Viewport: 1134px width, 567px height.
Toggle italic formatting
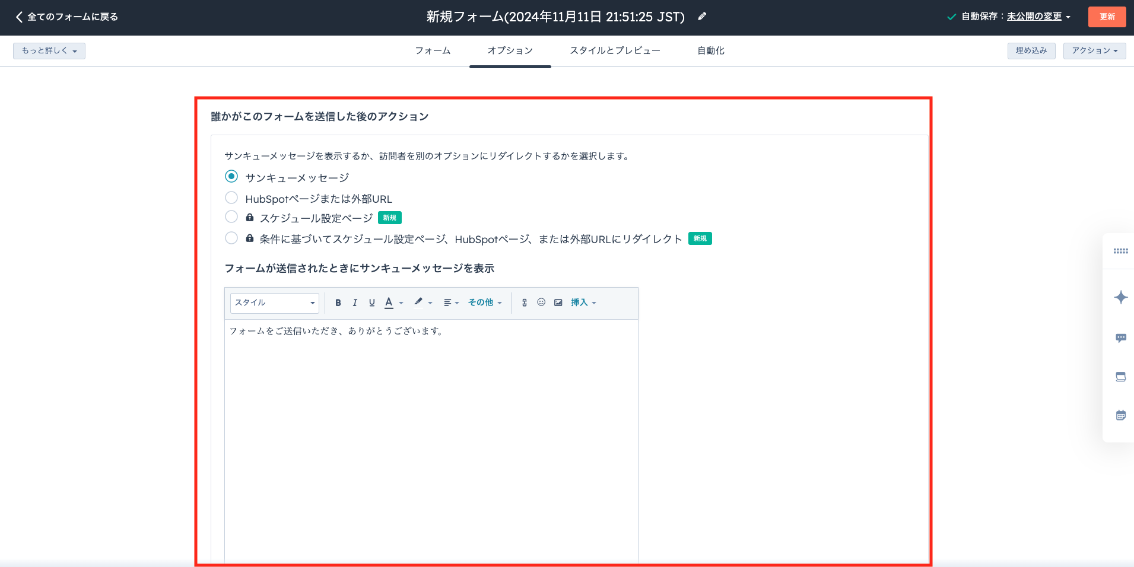[x=355, y=302]
